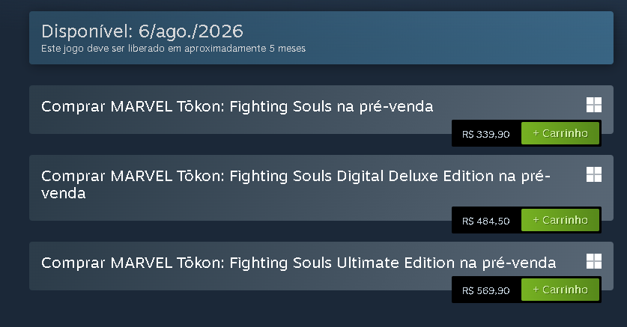
Task: Click the R$ 569,90 price tag
Action: 486,290
